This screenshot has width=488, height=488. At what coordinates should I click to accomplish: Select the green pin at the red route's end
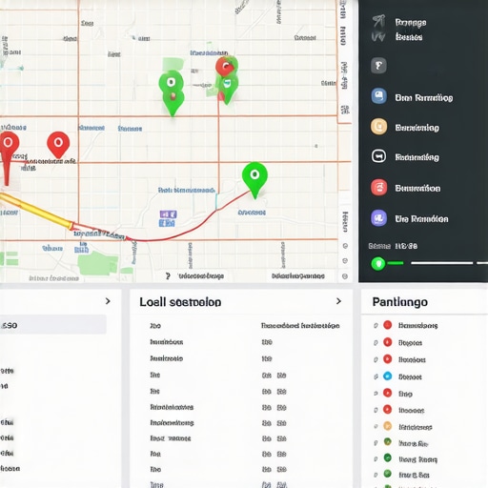coord(254,180)
